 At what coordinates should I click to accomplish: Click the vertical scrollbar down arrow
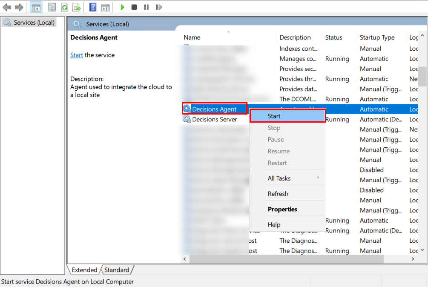422,250
